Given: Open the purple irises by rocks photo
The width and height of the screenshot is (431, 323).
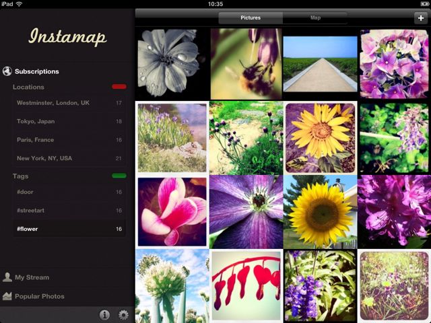Looking at the screenshot, I should click(172, 138).
